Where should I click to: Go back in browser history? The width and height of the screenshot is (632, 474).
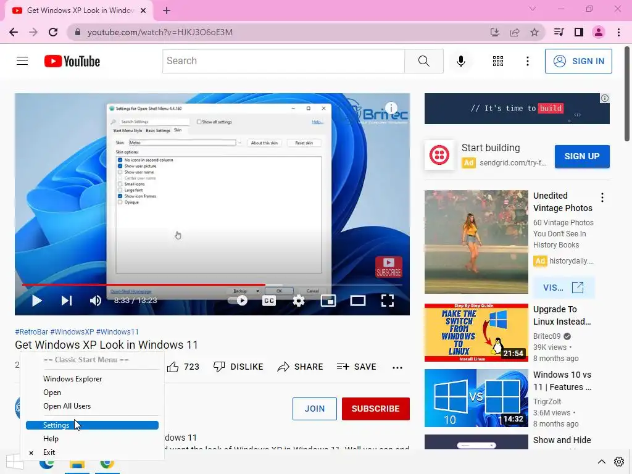pos(14,32)
